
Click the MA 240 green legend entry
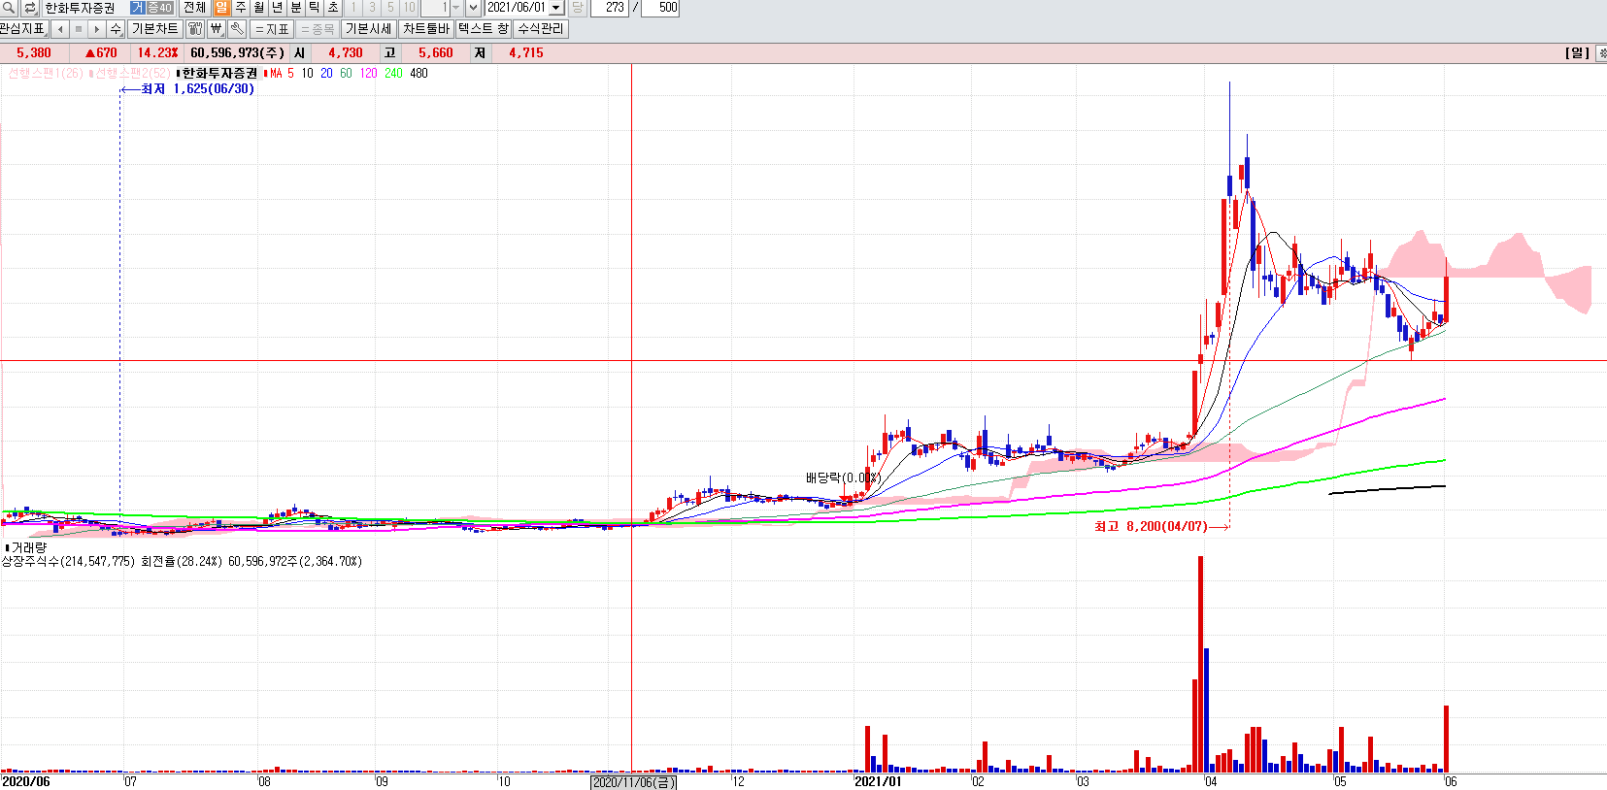click(x=393, y=73)
